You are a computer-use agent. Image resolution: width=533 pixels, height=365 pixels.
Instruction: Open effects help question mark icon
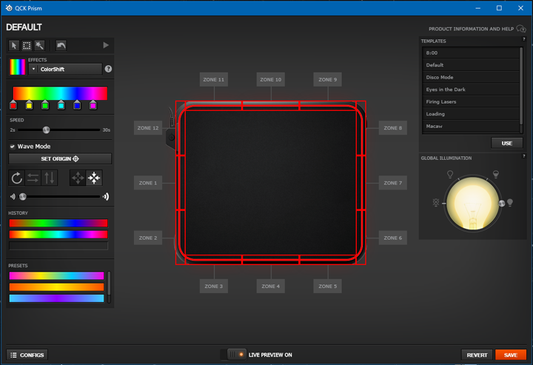[x=109, y=69]
